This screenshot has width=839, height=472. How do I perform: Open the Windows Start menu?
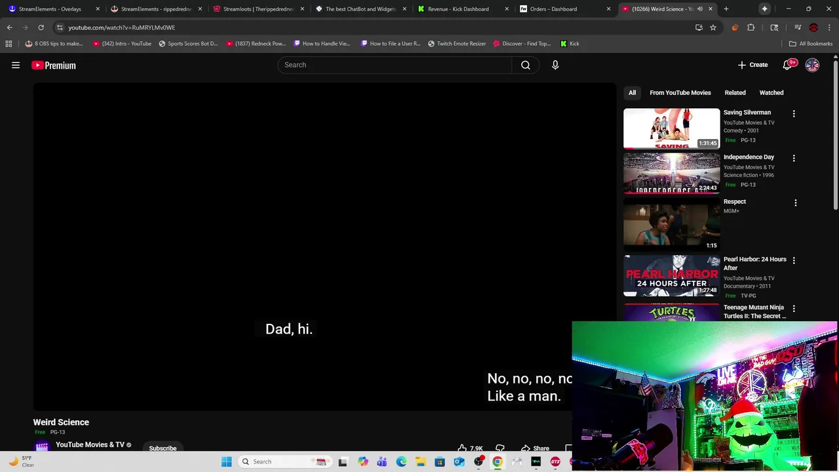pos(227,462)
